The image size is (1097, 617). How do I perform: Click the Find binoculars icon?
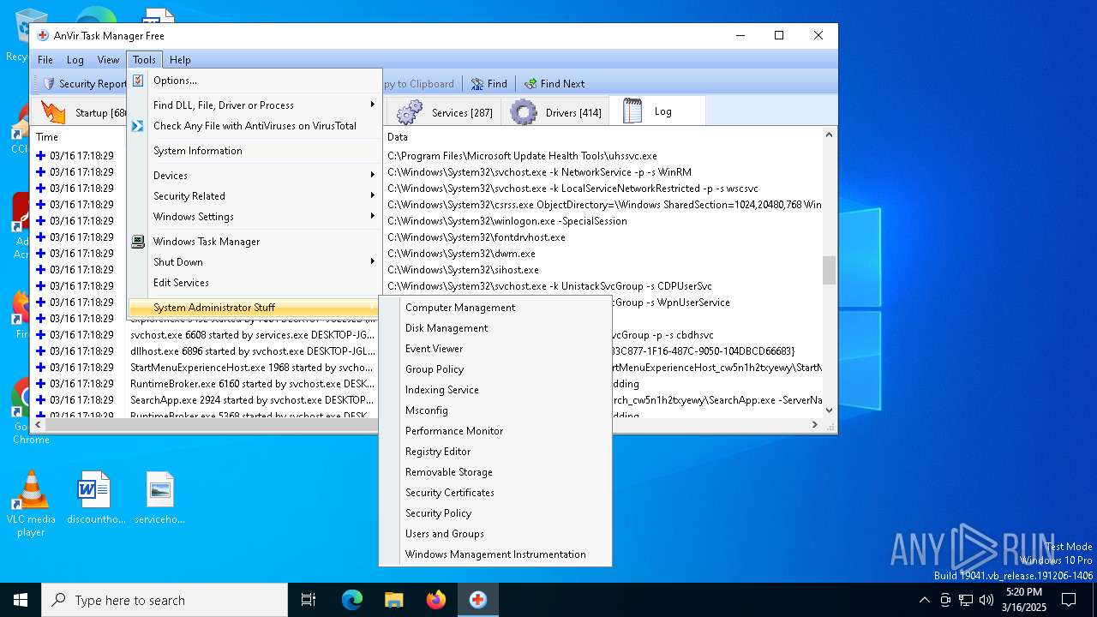(477, 84)
